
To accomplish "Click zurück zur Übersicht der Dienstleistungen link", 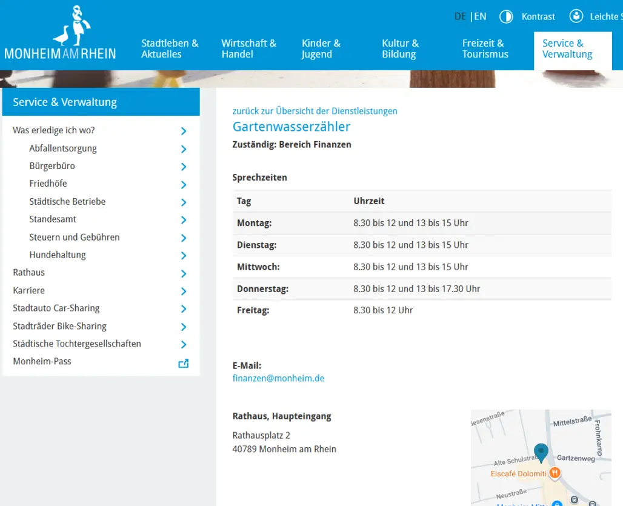I will 315,111.
